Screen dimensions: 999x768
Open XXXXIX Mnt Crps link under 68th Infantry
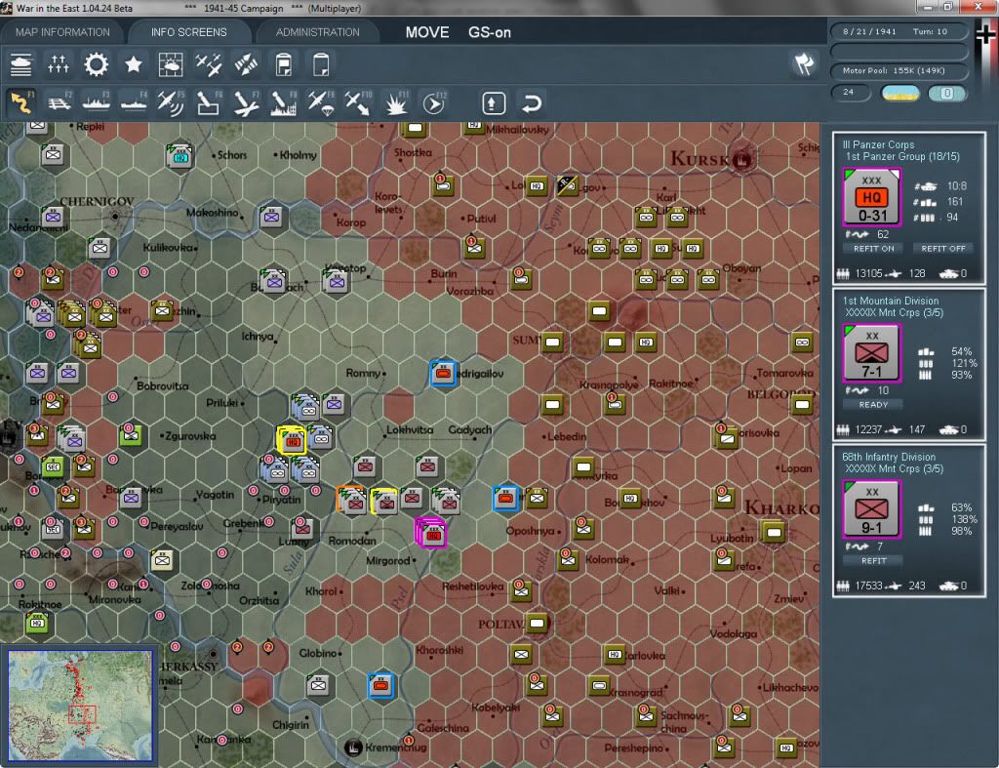pyautogui.click(x=894, y=469)
